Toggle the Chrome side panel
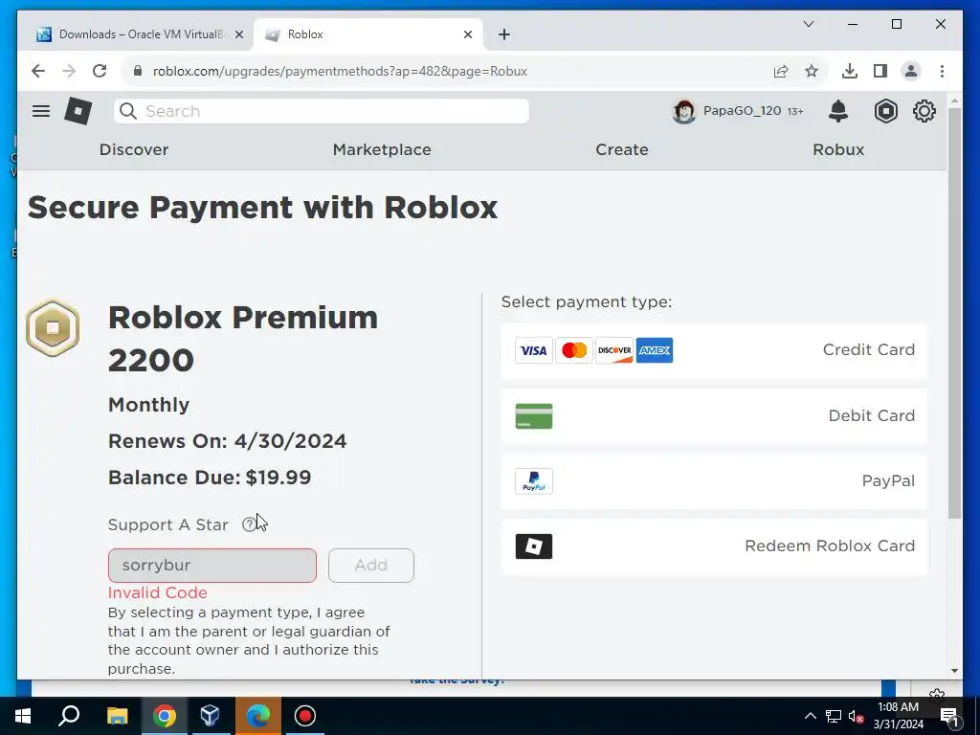 [880, 71]
